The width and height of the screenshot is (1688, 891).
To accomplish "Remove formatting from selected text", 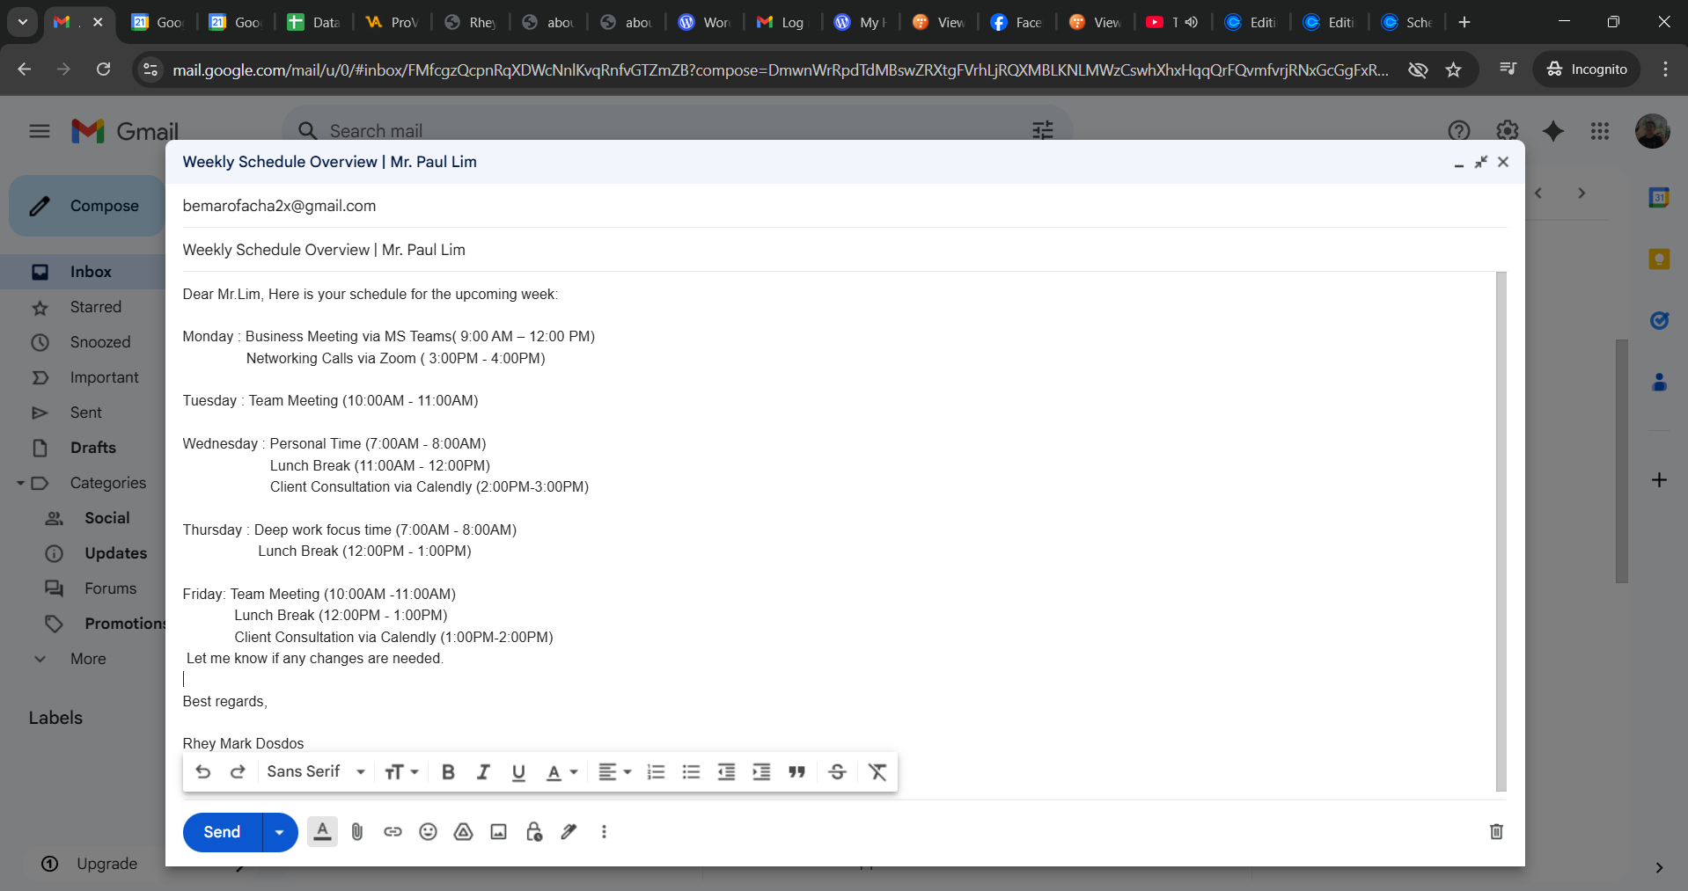I will 877,771.
